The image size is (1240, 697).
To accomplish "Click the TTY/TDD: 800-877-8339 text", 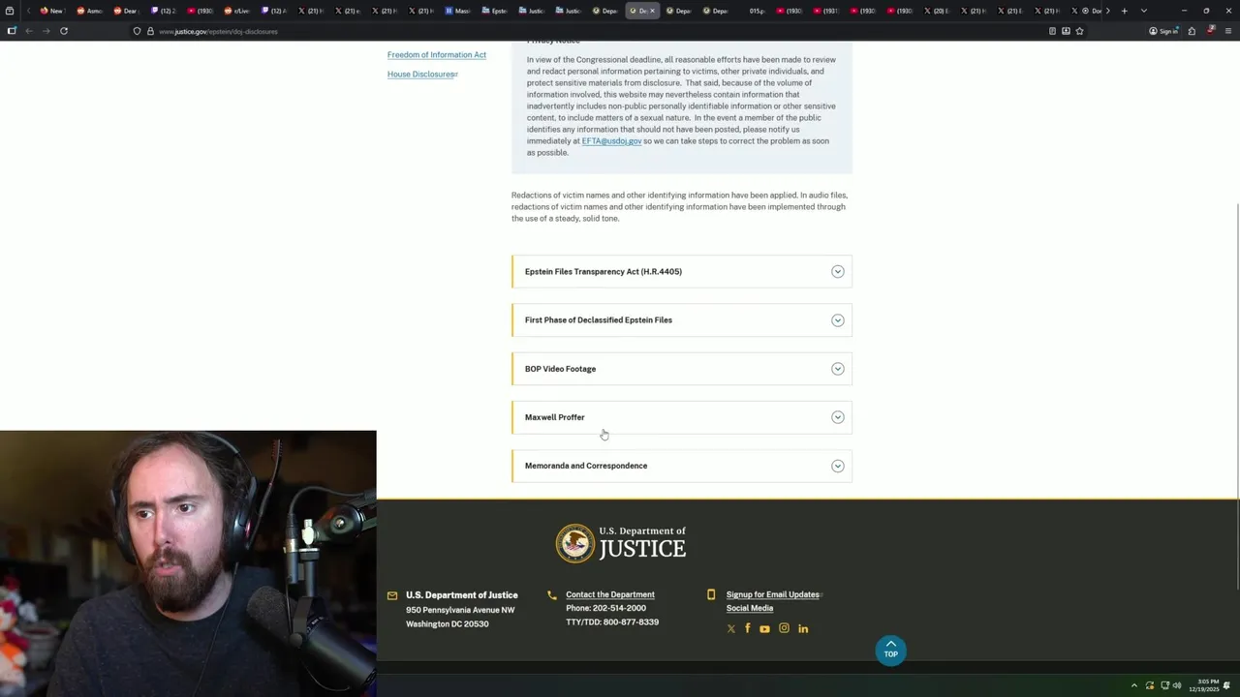I will pyautogui.click(x=612, y=621).
